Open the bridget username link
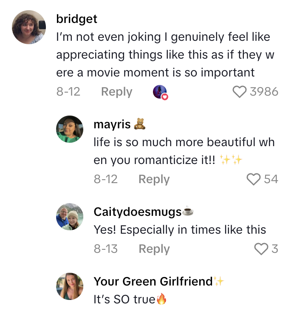Image resolution: width=294 pixels, height=311 pixels. point(76,19)
